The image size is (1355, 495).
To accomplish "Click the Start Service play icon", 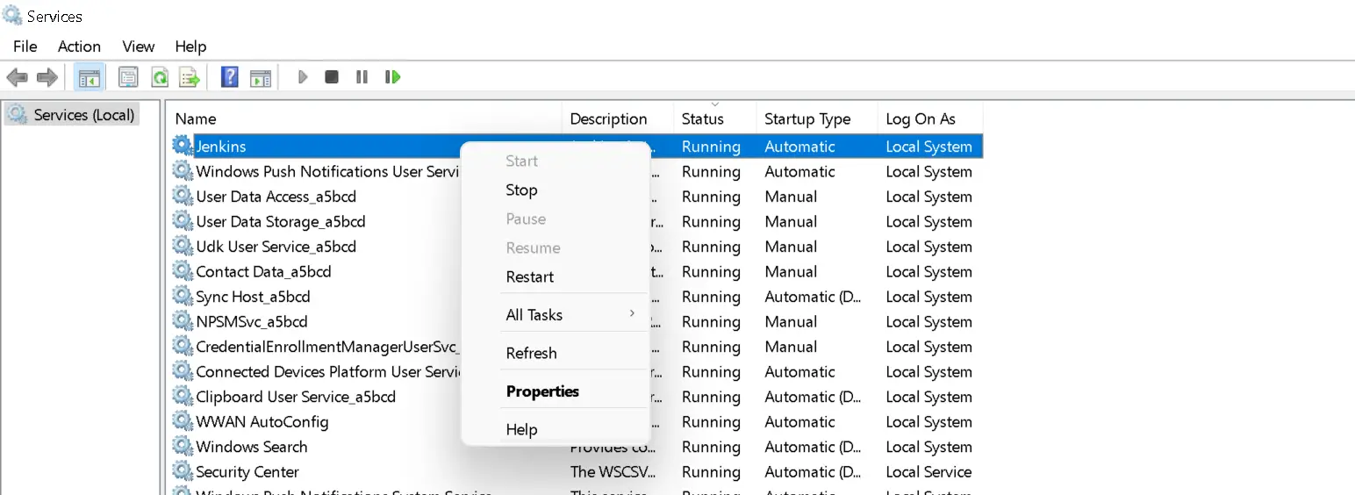I will coord(303,77).
